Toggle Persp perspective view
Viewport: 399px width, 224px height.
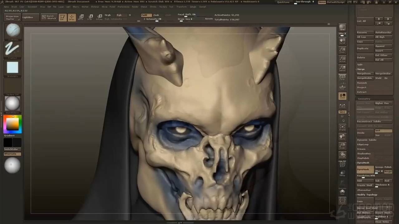point(342,77)
